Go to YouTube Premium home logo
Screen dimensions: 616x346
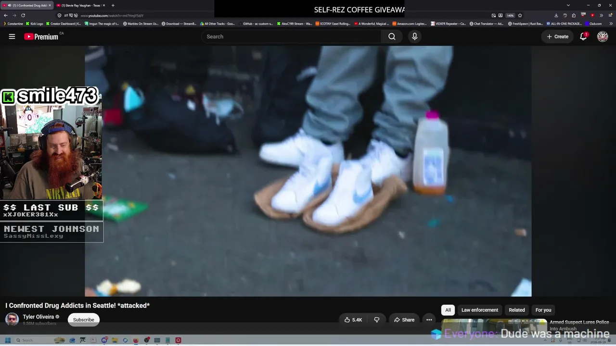pyautogui.click(x=41, y=37)
